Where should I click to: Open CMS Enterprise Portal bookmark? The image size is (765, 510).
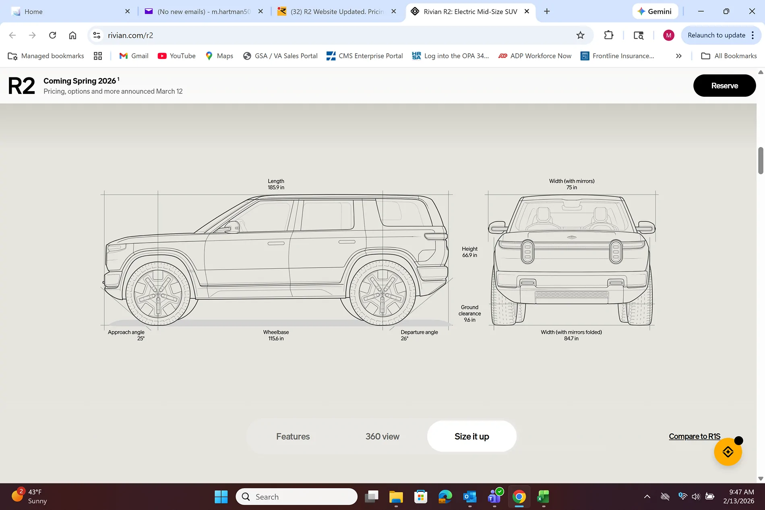click(365, 56)
